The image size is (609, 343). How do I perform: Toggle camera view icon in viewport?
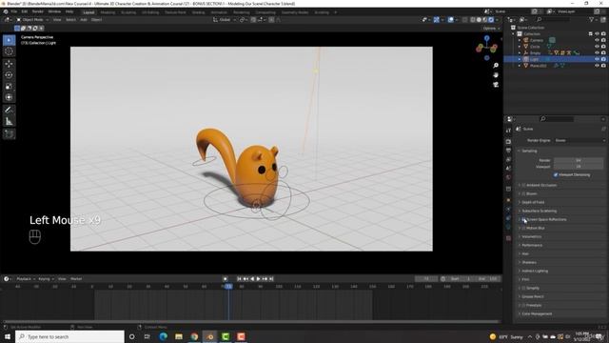(x=496, y=85)
